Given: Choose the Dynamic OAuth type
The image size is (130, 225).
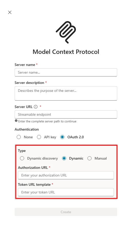Looking at the screenshot, I should click(x=64, y=158).
